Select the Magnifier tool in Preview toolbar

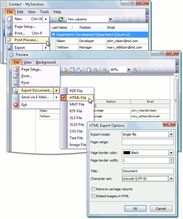(96, 70)
